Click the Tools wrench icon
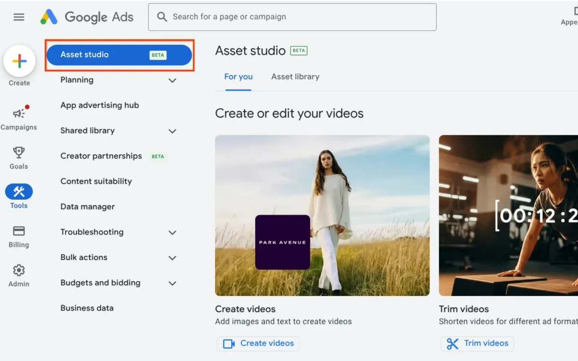Image resolution: width=578 pixels, height=361 pixels. coord(19,192)
